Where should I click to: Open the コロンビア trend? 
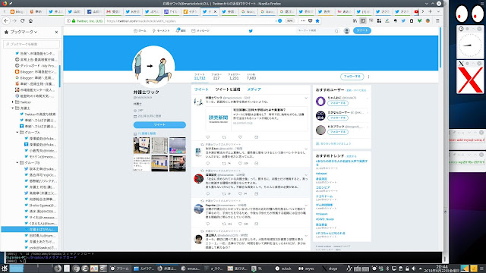[x=323, y=187]
